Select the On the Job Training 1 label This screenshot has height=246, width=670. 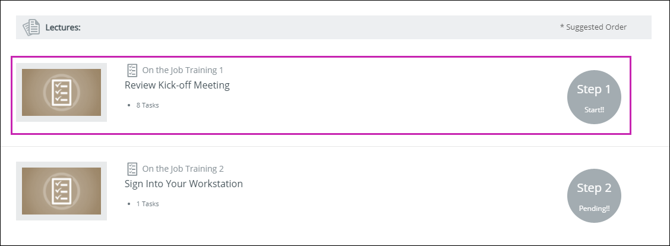(x=183, y=70)
